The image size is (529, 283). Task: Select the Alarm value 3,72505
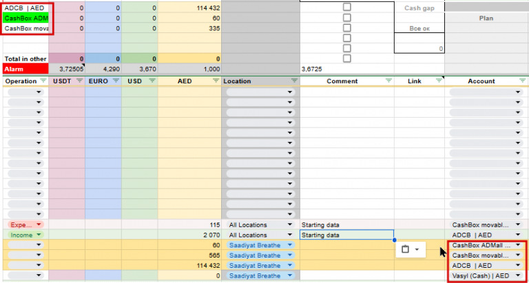[67, 69]
